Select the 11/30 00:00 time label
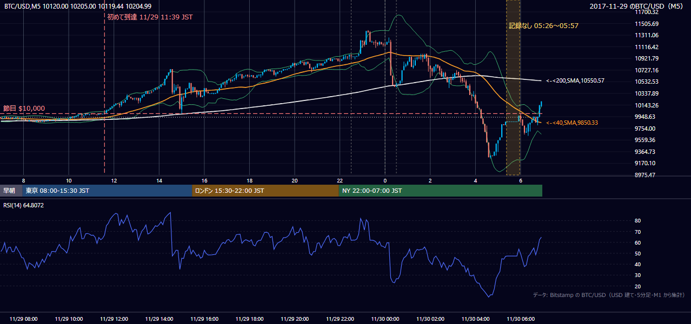 coord(385,319)
